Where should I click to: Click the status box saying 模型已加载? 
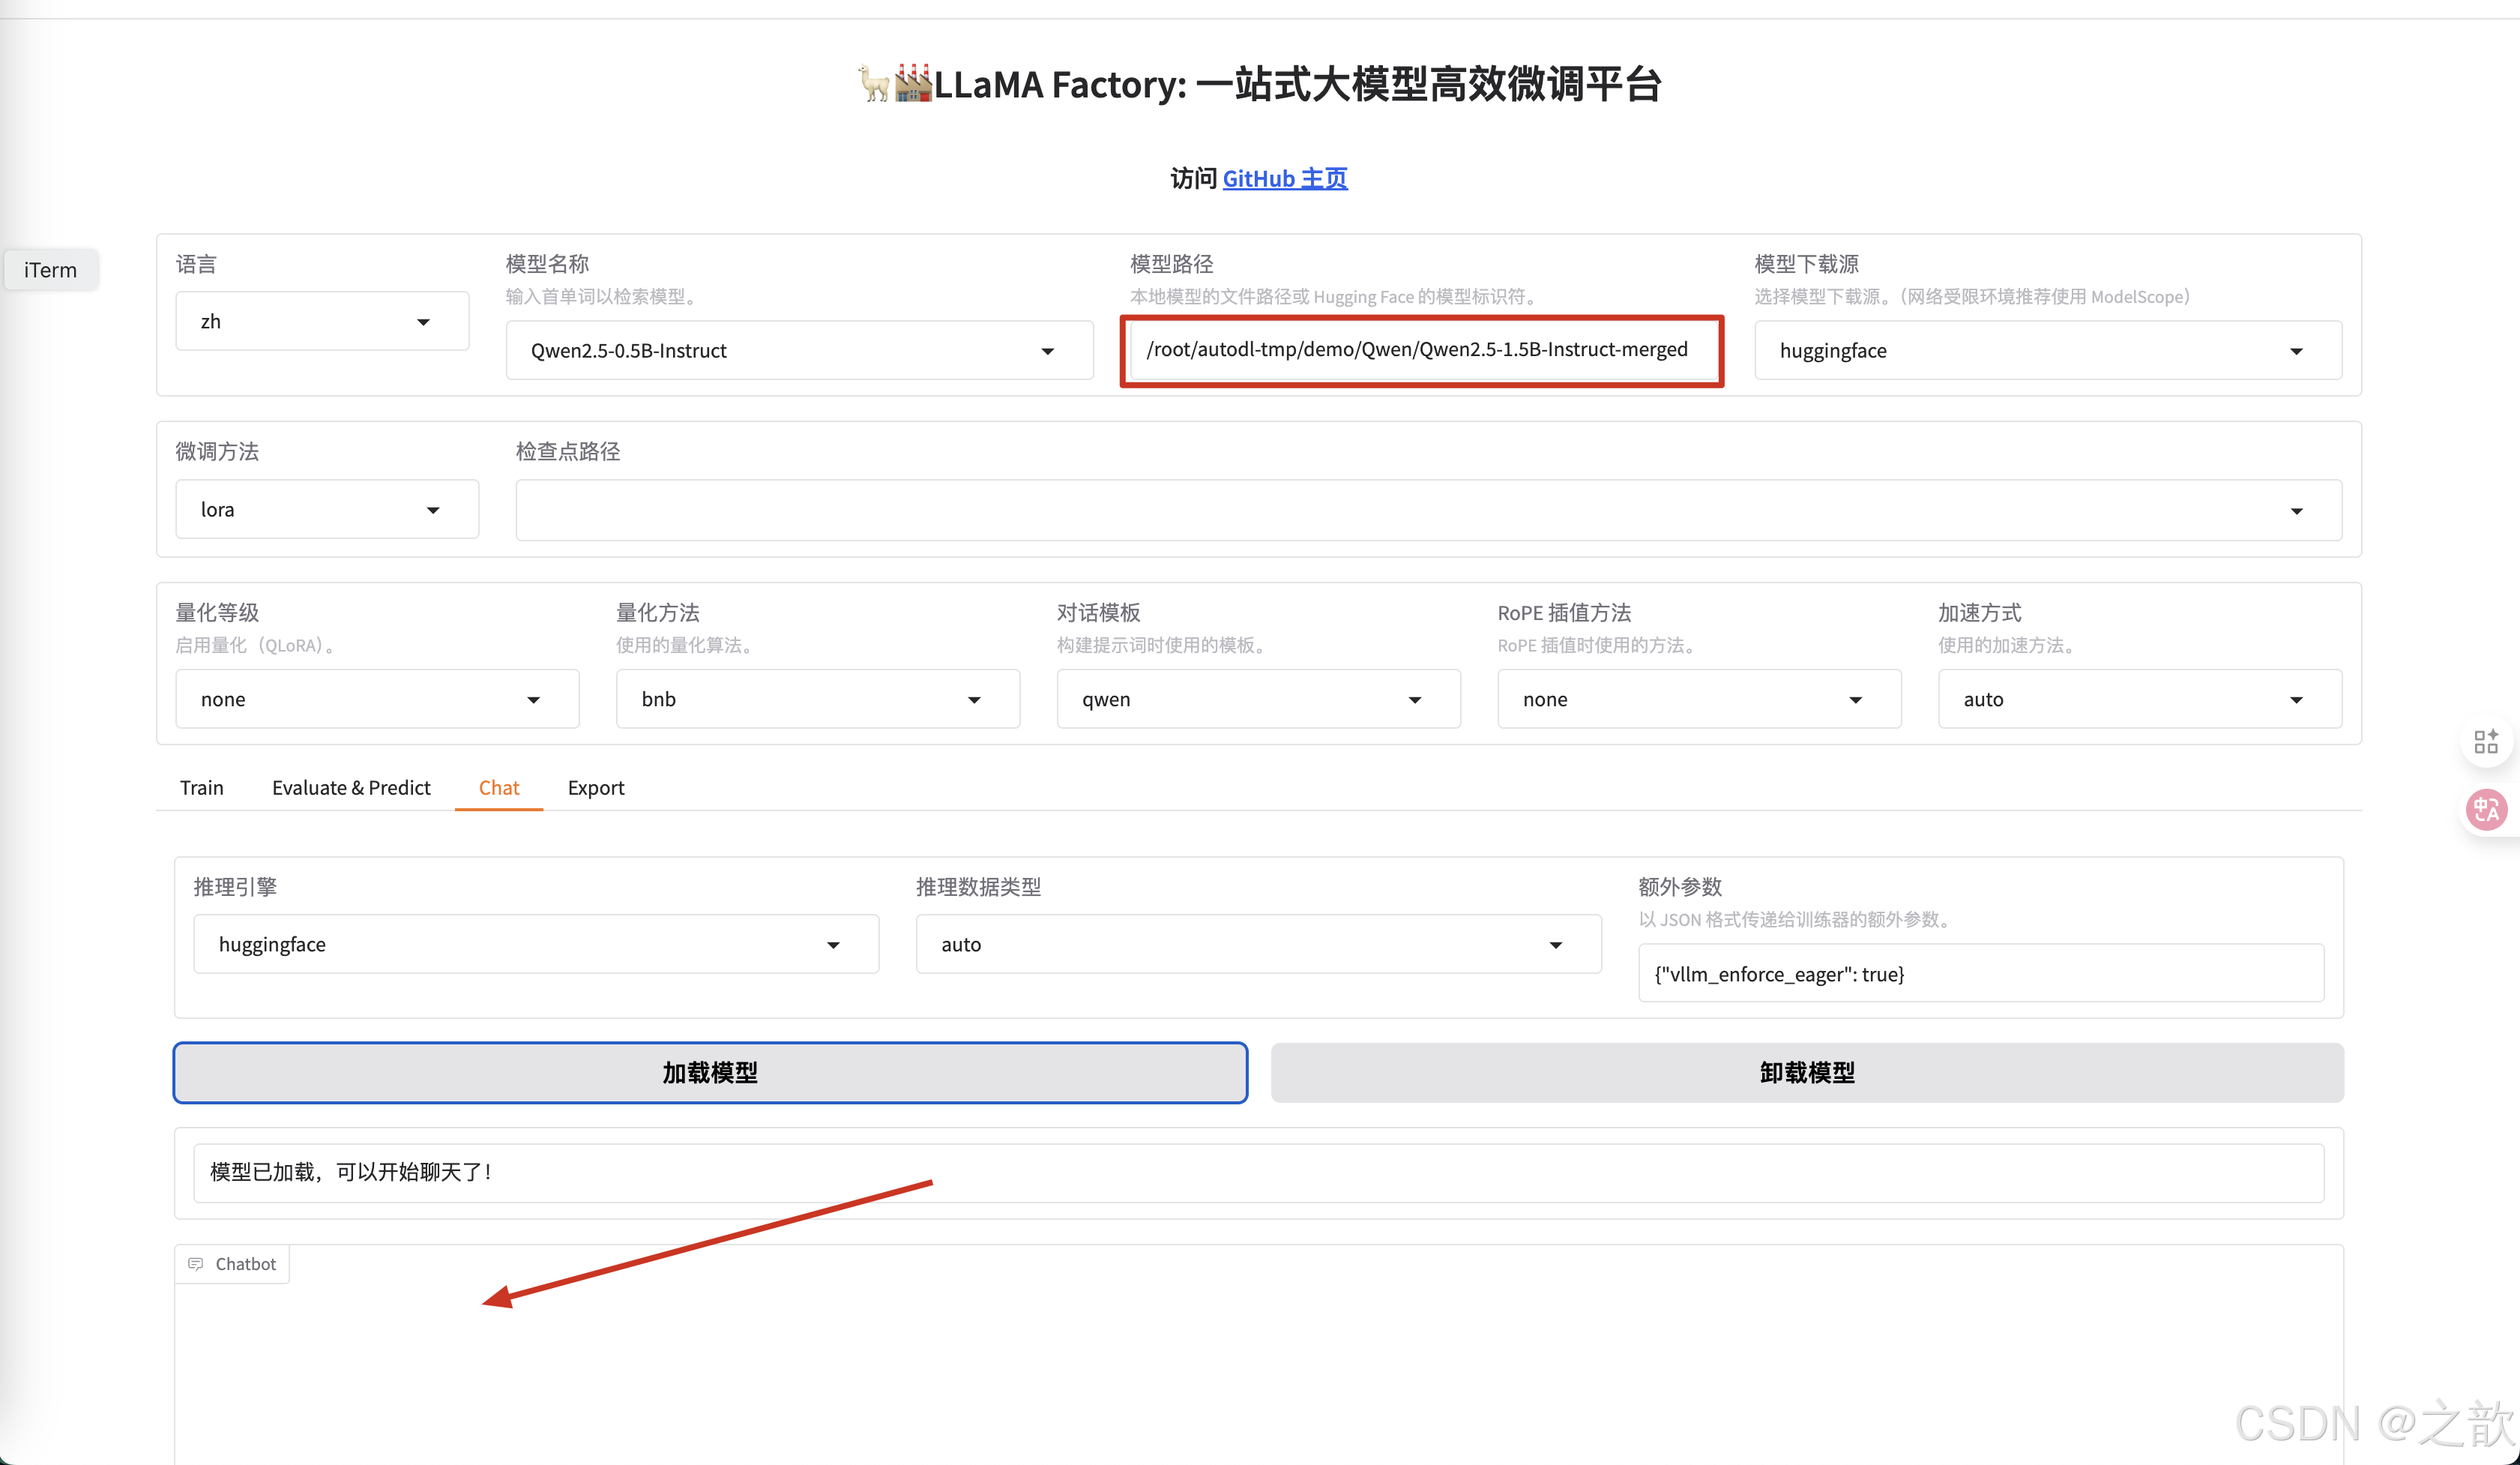coord(1258,1172)
